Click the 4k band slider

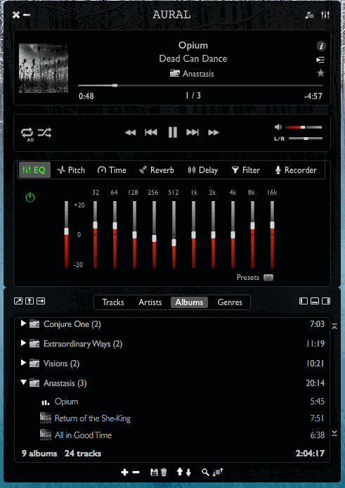233,234
